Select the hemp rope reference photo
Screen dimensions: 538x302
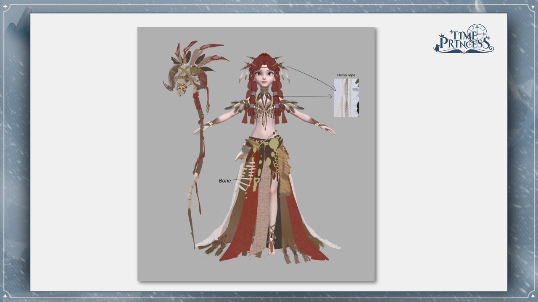346,98
